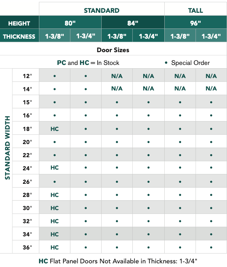Viewport: 227px width, 267px height.
Task: Click the HC cell in the 24" row
Action: (55, 168)
